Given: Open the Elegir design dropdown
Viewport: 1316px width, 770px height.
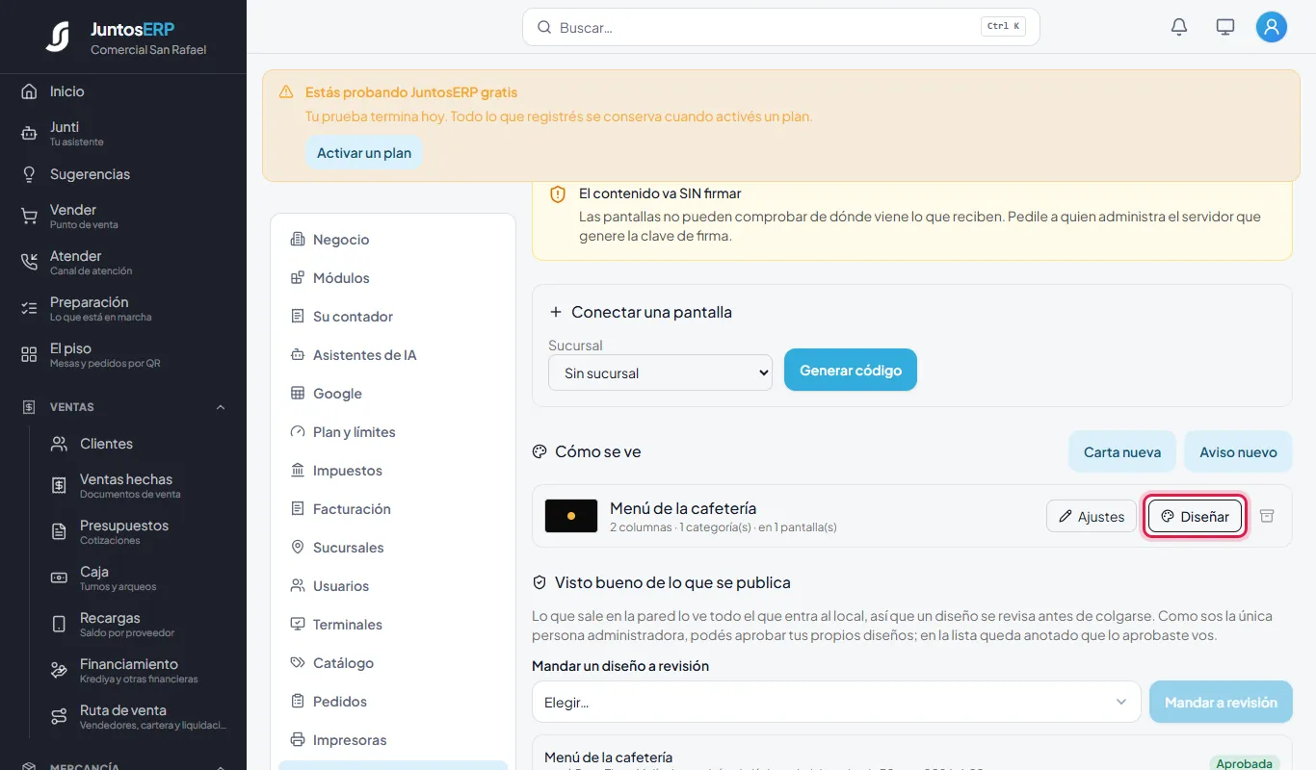Looking at the screenshot, I should [836, 703].
